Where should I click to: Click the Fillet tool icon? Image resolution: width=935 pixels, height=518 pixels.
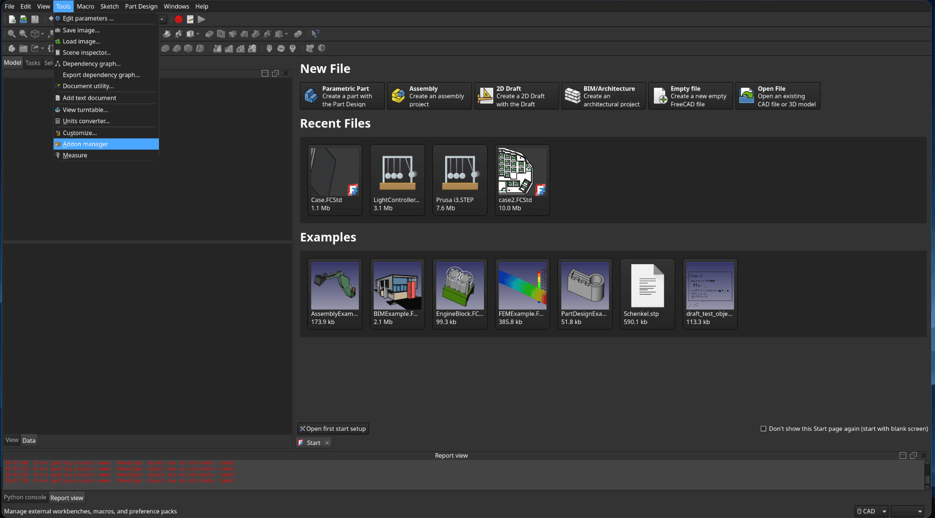pyautogui.click(x=165, y=48)
